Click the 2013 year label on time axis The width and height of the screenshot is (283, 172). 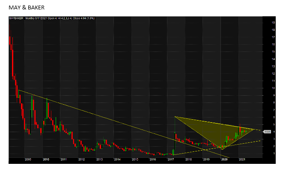(x=99, y=159)
